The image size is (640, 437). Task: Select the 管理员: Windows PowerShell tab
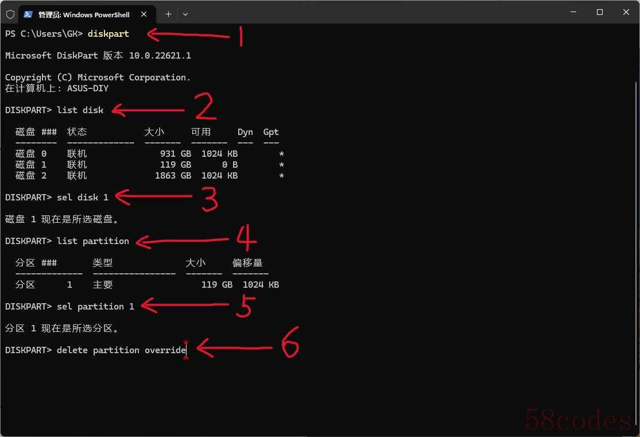84,14
